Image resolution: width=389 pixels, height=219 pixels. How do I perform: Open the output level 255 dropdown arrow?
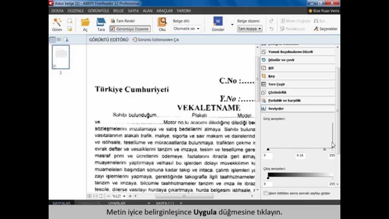(338, 184)
